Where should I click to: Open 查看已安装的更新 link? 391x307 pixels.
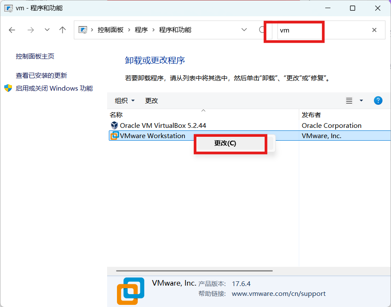41,75
